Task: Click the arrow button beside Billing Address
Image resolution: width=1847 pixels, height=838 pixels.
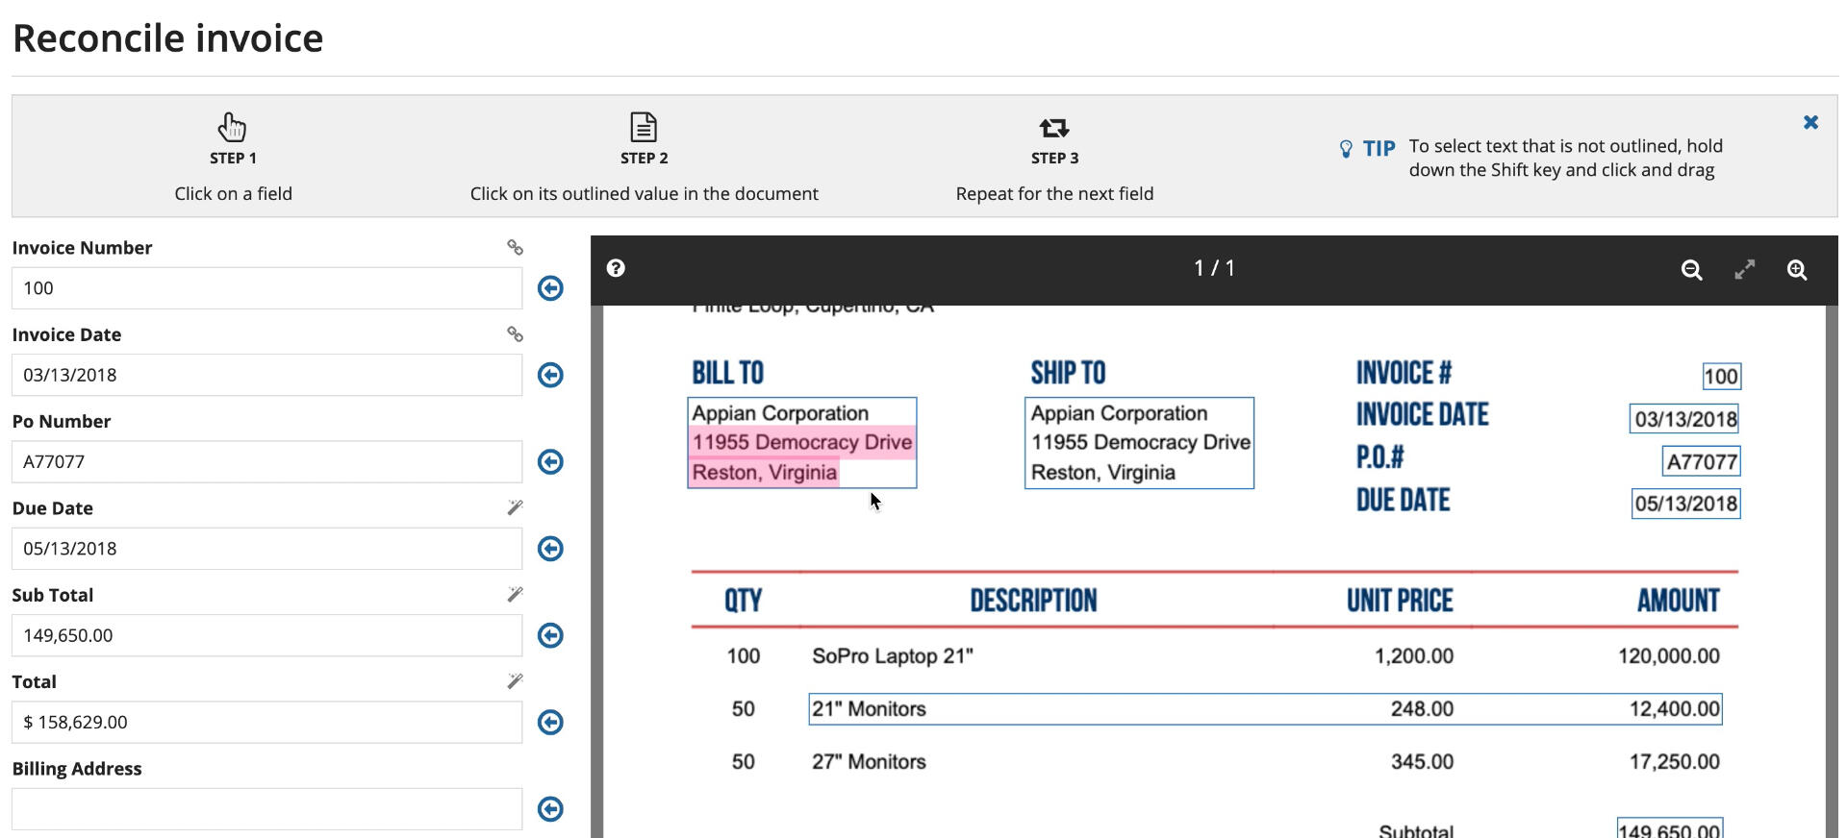Action: tap(550, 809)
